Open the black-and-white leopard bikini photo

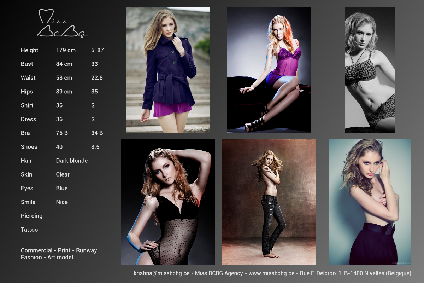tap(370, 70)
